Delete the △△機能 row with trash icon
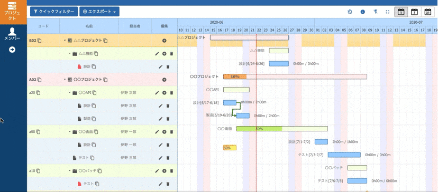438x192 pixels. coord(171,53)
